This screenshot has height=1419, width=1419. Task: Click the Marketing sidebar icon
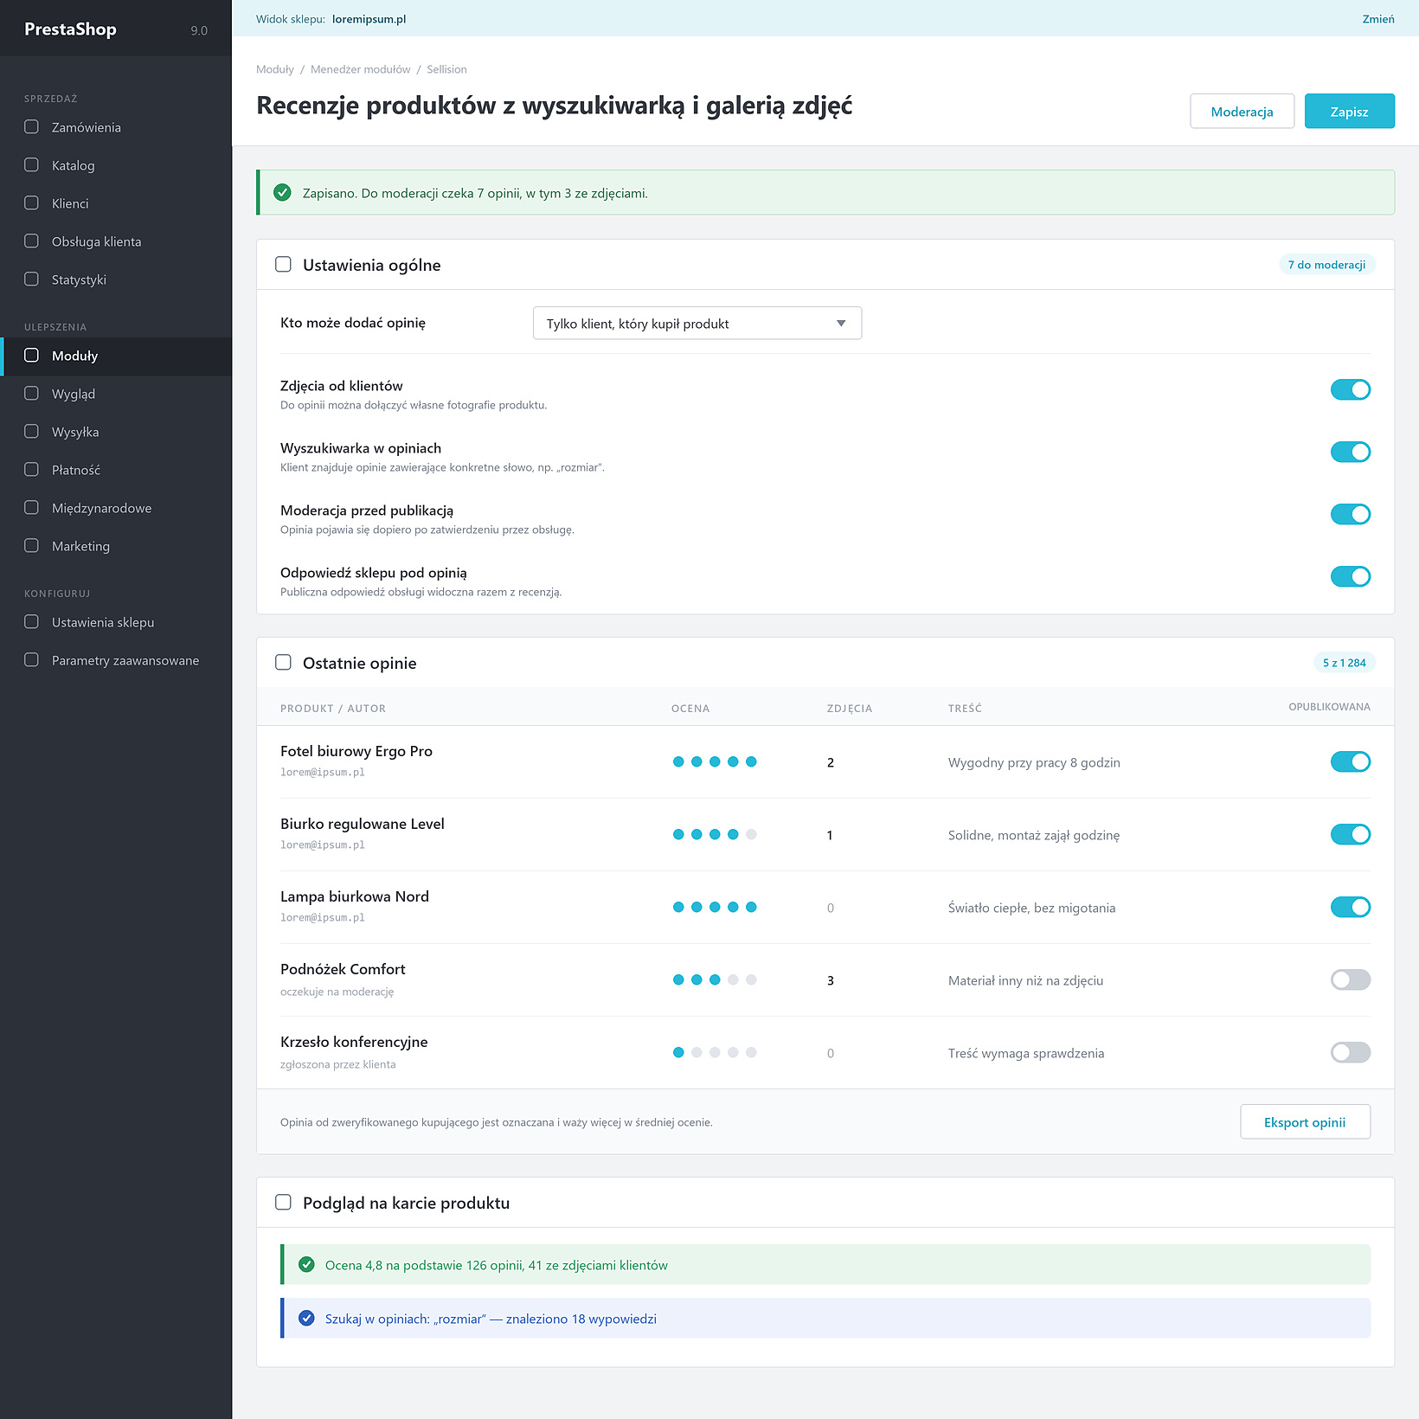click(x=31, y=546)
